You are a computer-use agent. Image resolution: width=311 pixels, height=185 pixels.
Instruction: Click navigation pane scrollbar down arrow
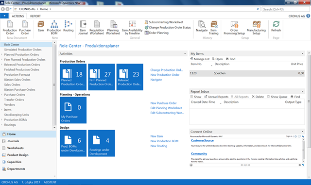click(x=54, y=128)
